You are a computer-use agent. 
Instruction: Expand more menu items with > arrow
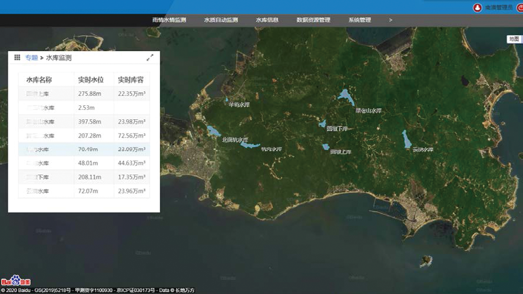coord(390,20)
